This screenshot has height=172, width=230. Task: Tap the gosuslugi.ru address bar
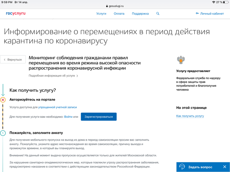click(x=115, y=6)
